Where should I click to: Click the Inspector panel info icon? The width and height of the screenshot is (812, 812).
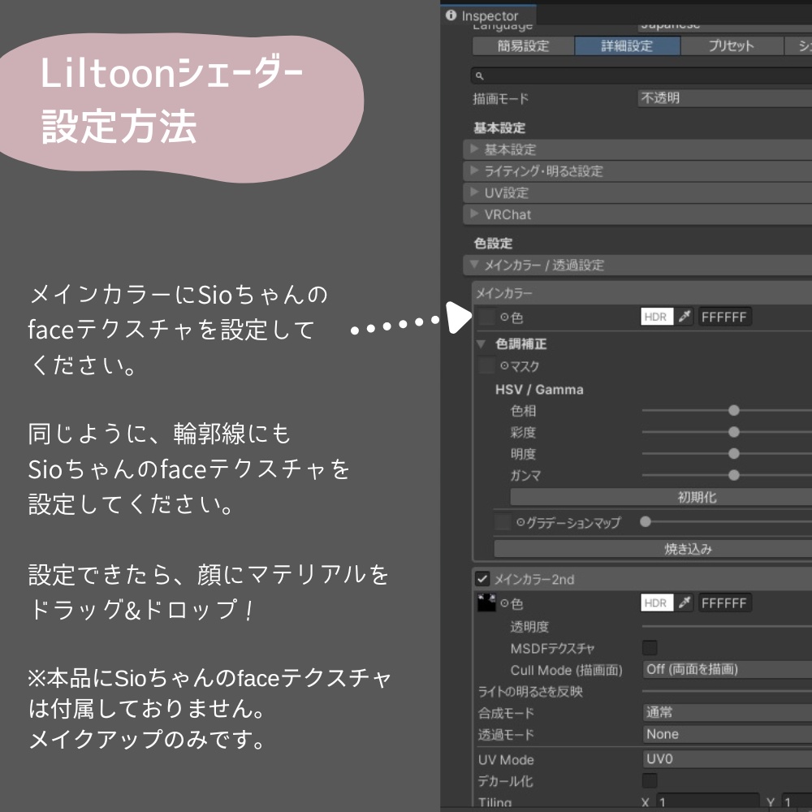click(452, 15)
